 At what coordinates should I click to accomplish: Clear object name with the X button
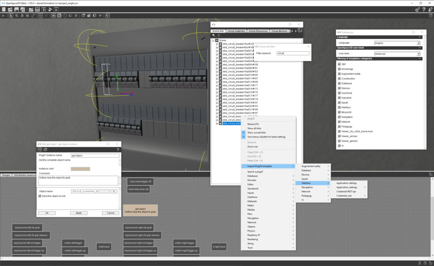coord(114,191)
